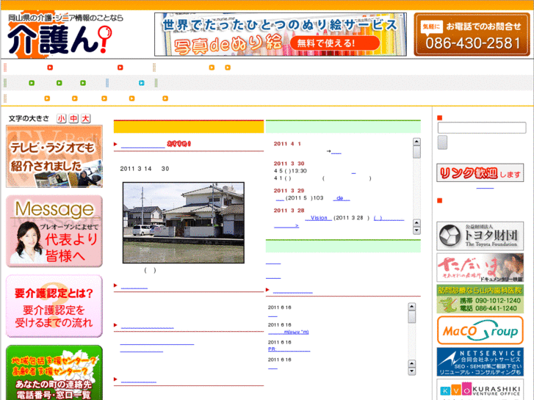
Task: Click the up arrow on the lower news box scrollbar
Action: (x=412, y=307)
